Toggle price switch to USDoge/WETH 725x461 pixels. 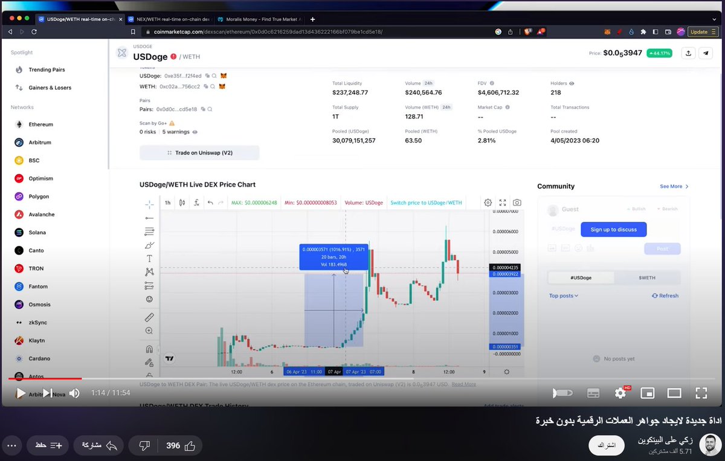coord(426,203)
